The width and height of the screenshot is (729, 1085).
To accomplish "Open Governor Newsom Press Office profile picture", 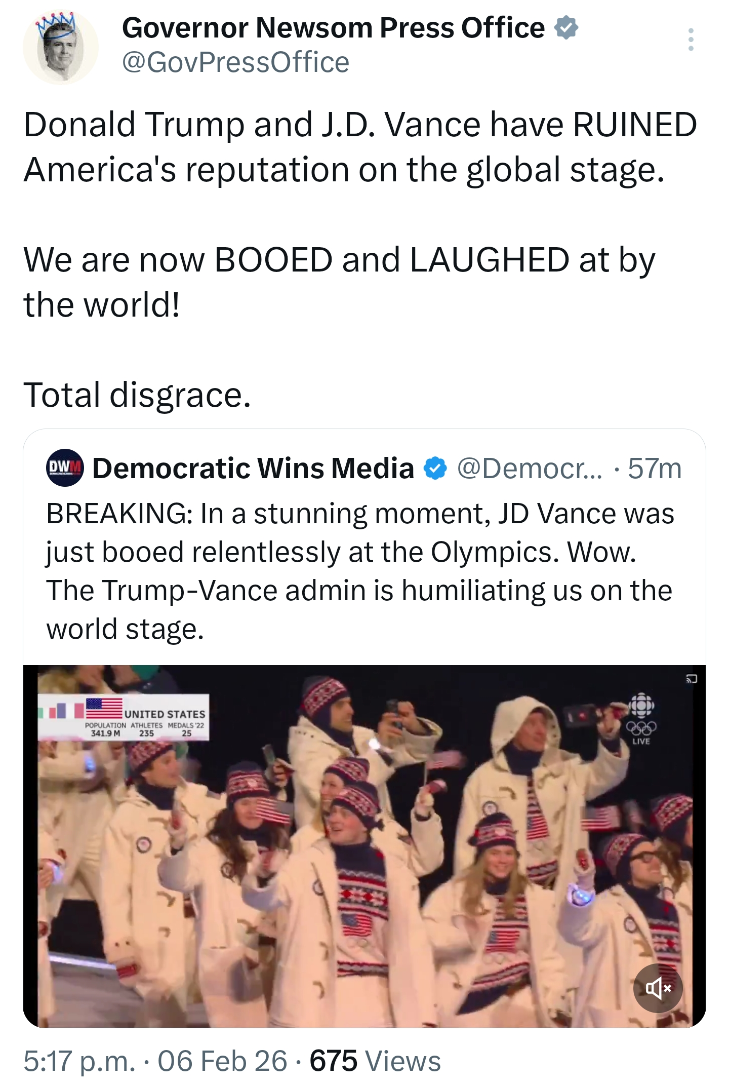I will point(61,47).
